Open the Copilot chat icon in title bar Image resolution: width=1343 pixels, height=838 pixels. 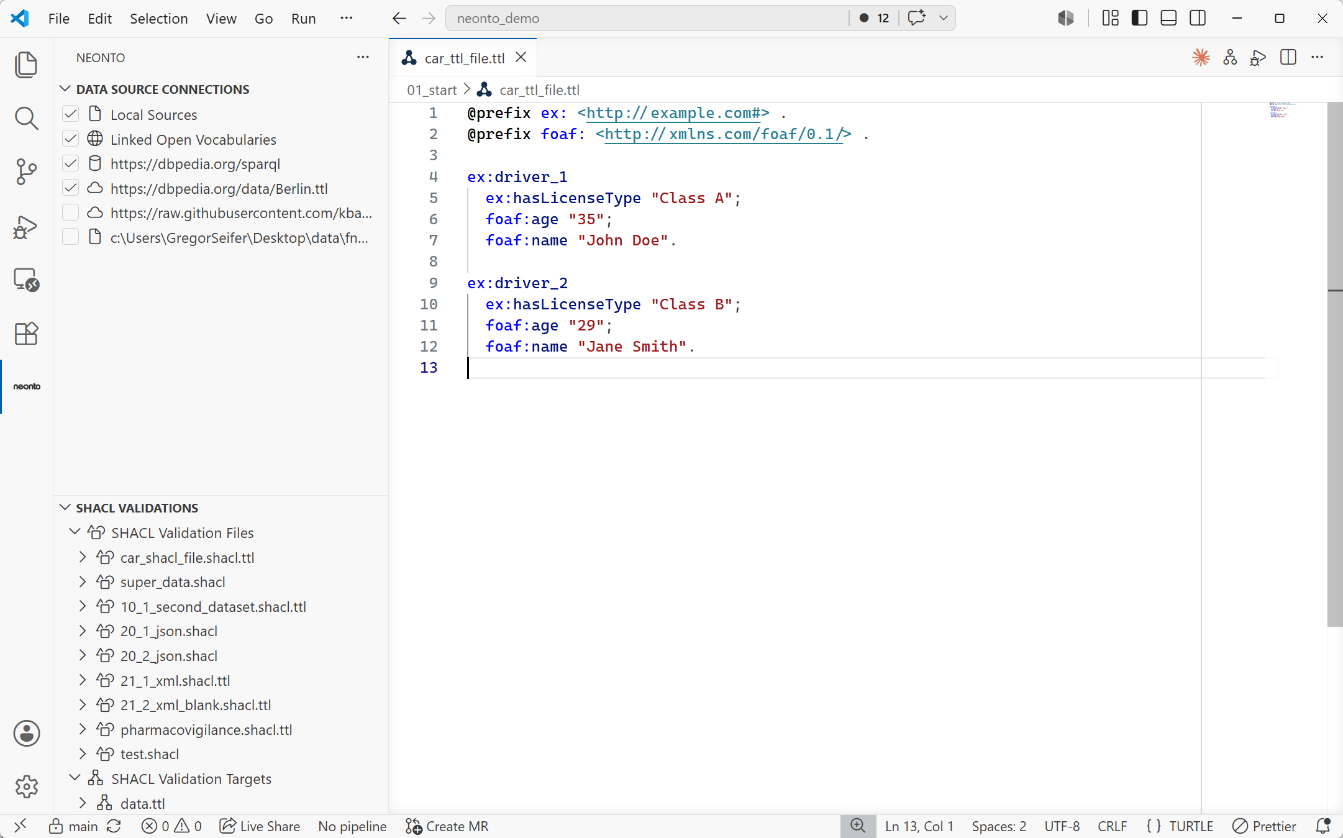917,18
